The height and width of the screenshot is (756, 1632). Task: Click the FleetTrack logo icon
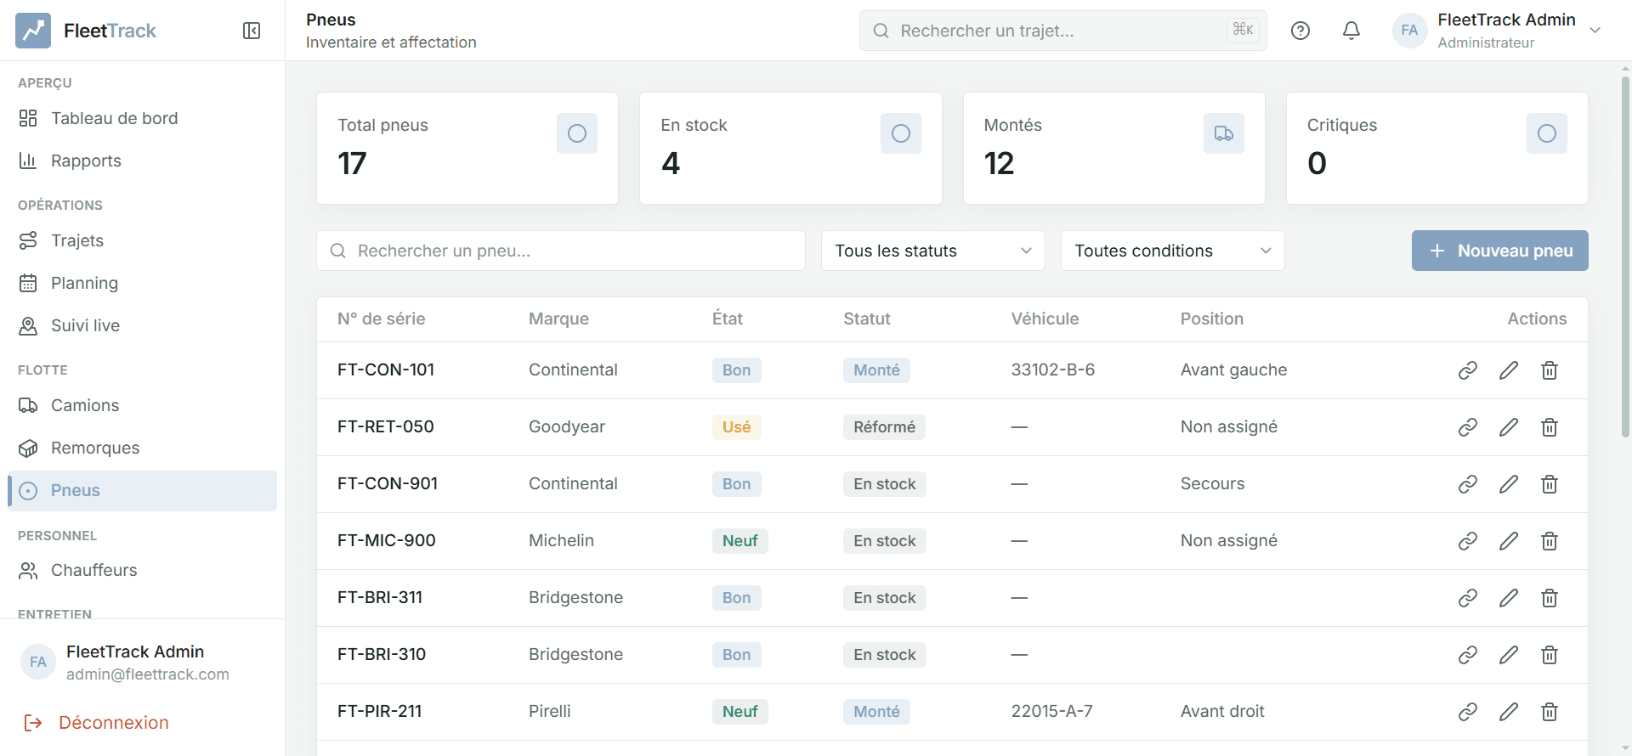coord(33,31)
